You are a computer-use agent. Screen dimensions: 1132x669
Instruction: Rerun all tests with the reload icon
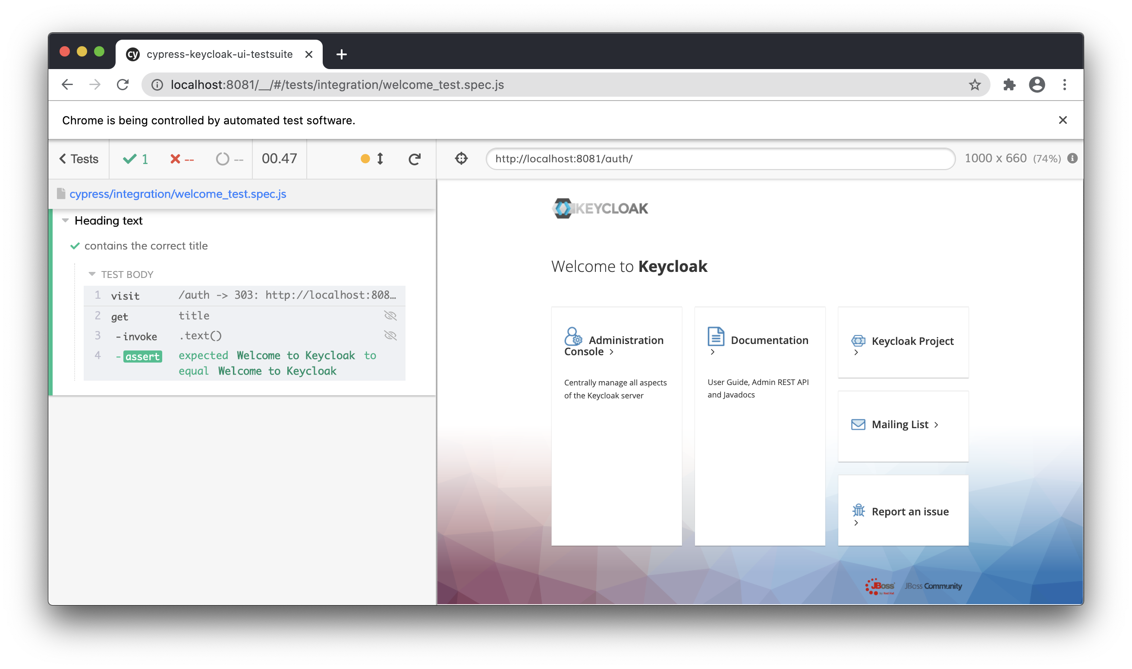click(x=415, y=159)
